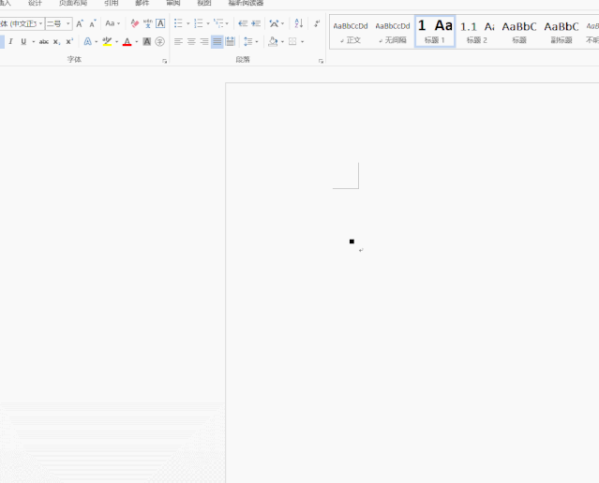Toggle justified alignment
599x483 pixels.
217,41
